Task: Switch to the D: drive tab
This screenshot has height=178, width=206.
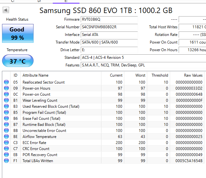Action: click(39, 1)
